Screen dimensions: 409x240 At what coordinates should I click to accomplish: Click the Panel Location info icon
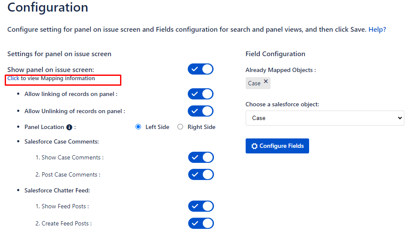coord(69,127)
